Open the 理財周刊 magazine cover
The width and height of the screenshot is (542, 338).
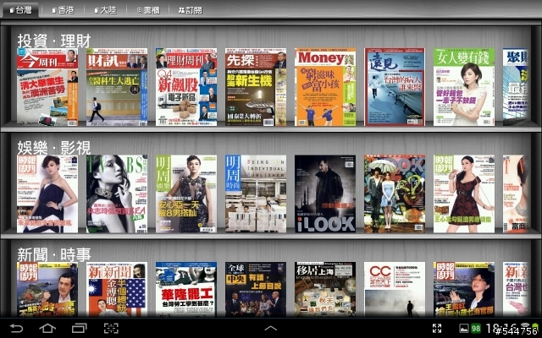click(x=186, y=87)
